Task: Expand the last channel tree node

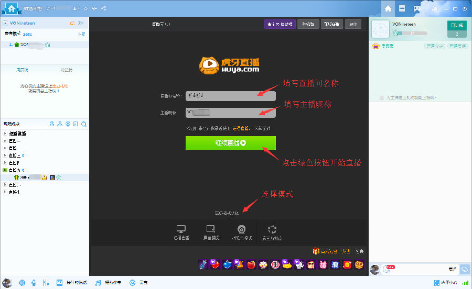Action: (5, 192)
